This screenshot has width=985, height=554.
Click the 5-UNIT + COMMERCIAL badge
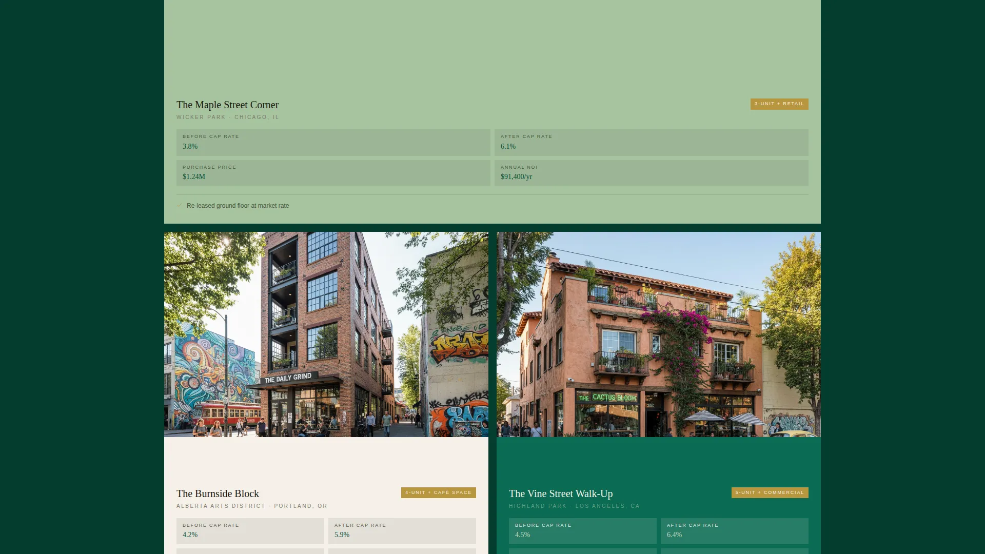click(770, 492)
